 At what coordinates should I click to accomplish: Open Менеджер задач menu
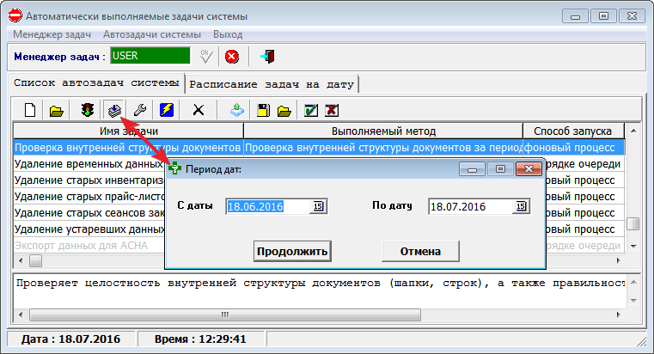[52, 34]
